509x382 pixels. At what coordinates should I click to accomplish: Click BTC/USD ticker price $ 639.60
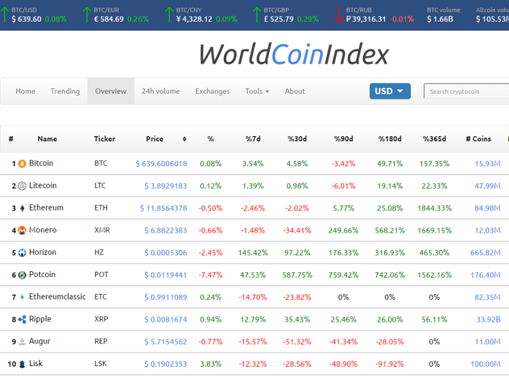tap(26, 19)
